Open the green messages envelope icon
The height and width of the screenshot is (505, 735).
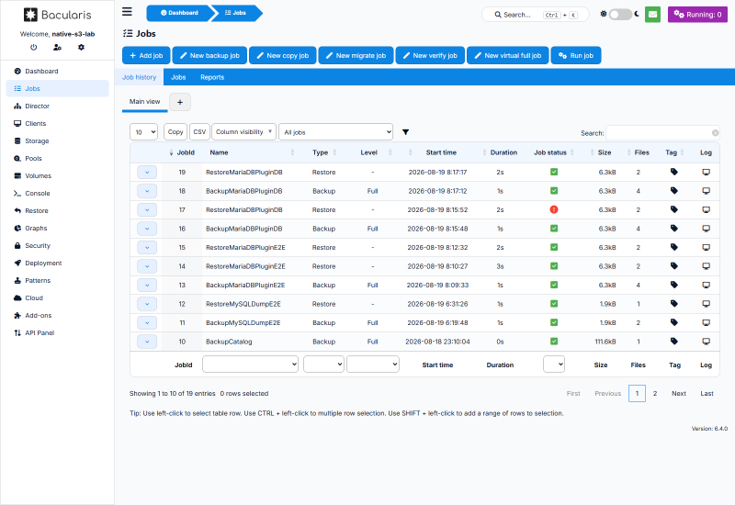[x=652, y=15]
